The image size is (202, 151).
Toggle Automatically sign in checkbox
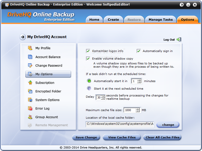(x=139, y=51)
